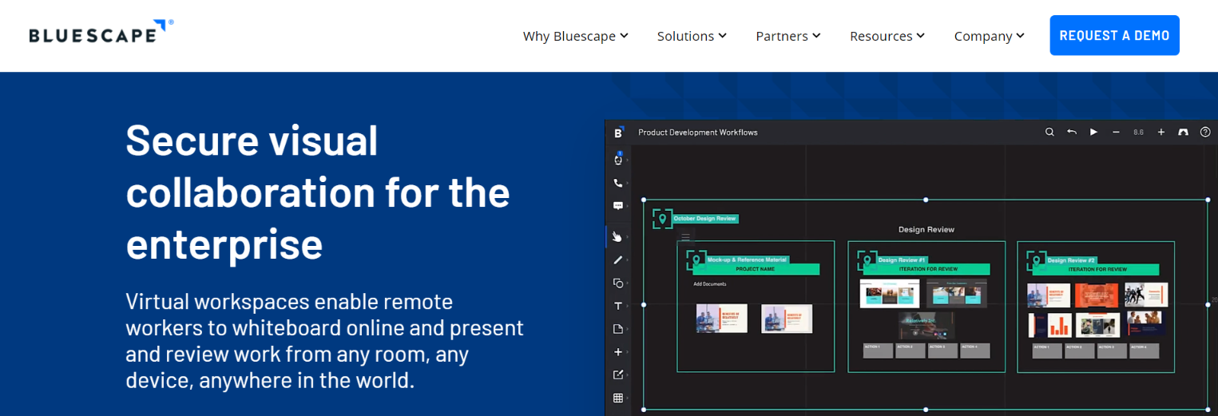The image size is (1218, 416).
Task: Expand the Company dropdown
Action: pos(990,36)
